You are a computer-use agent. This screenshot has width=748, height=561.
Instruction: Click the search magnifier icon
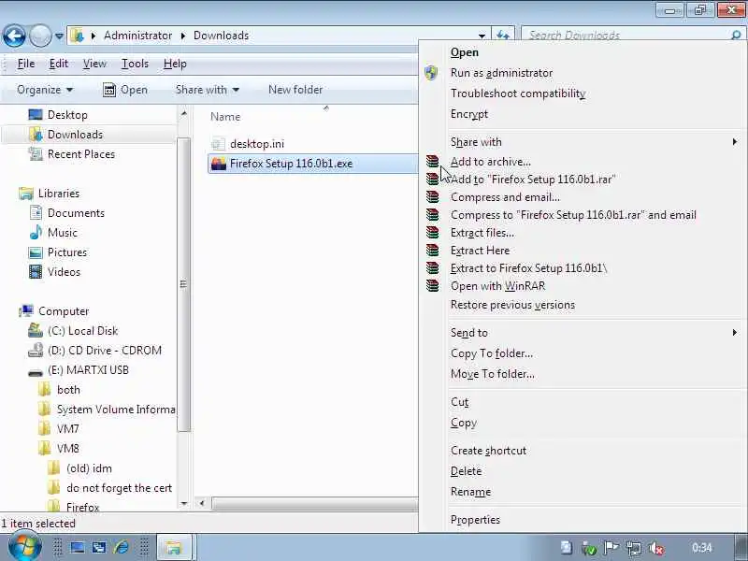[x=736, y=36]
